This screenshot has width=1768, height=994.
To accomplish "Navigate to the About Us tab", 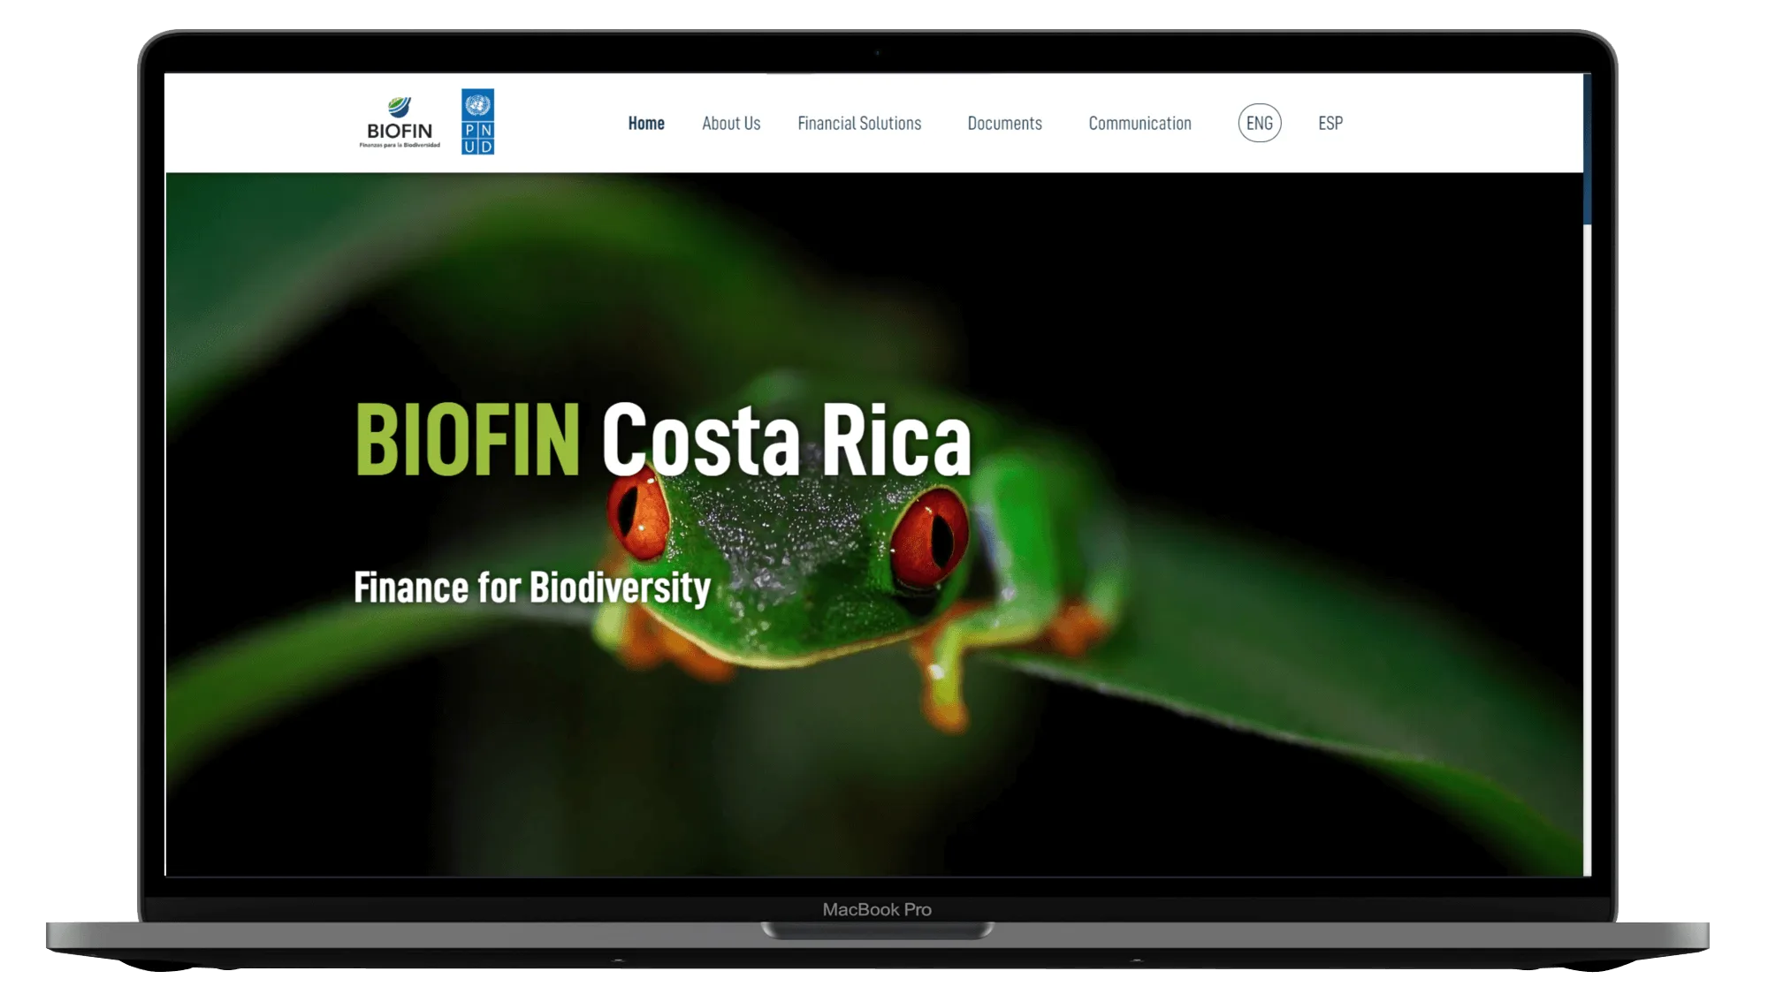I will pos(731,123).
